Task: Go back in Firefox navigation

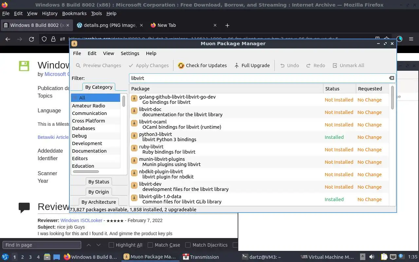Action: coord(8,39)
